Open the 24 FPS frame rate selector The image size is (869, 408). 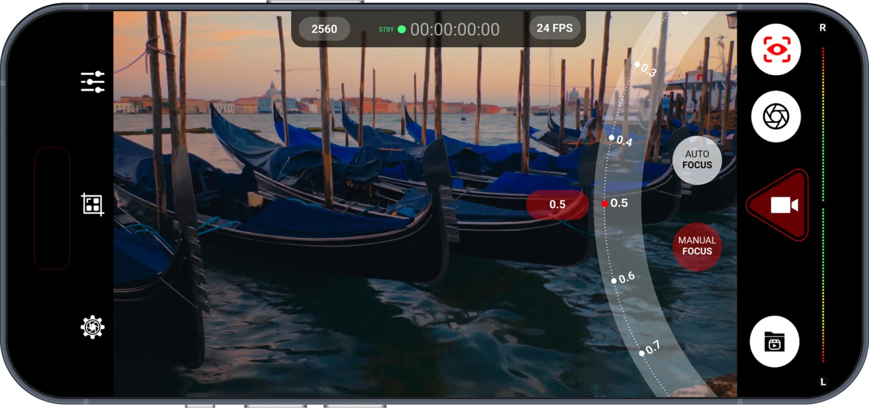[x=554, y=28]
